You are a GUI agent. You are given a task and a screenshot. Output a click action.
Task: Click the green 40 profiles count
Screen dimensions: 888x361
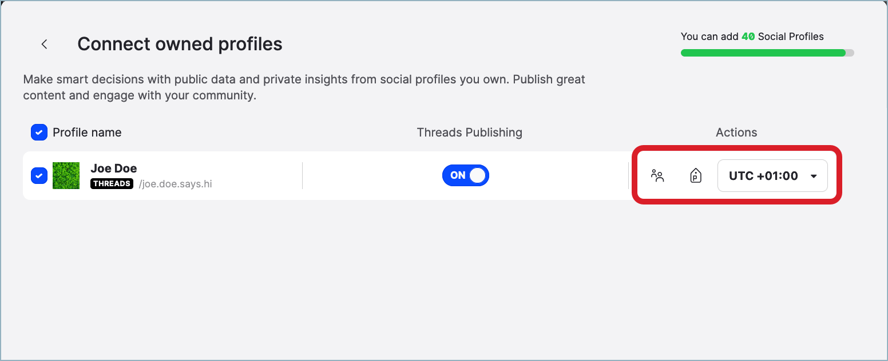pyautogui.click(x=748, y=37)
